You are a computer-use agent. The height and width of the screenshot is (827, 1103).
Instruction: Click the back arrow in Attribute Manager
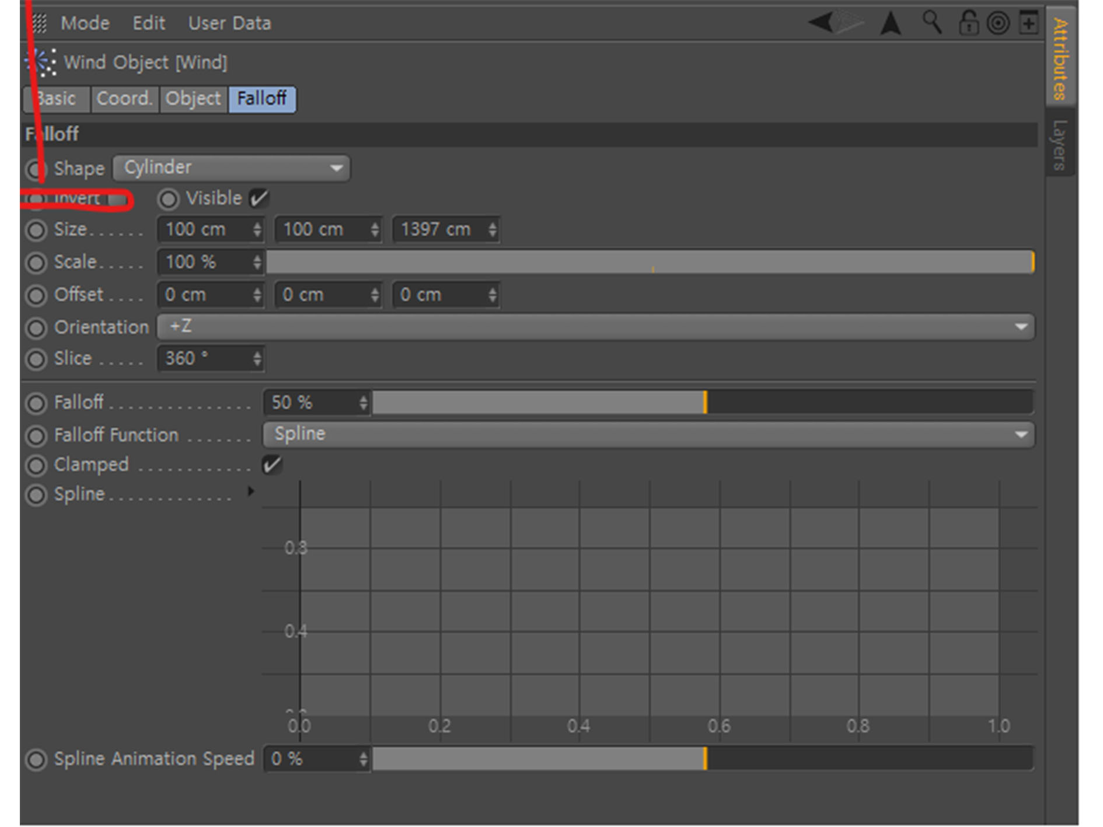pos(822,23)
